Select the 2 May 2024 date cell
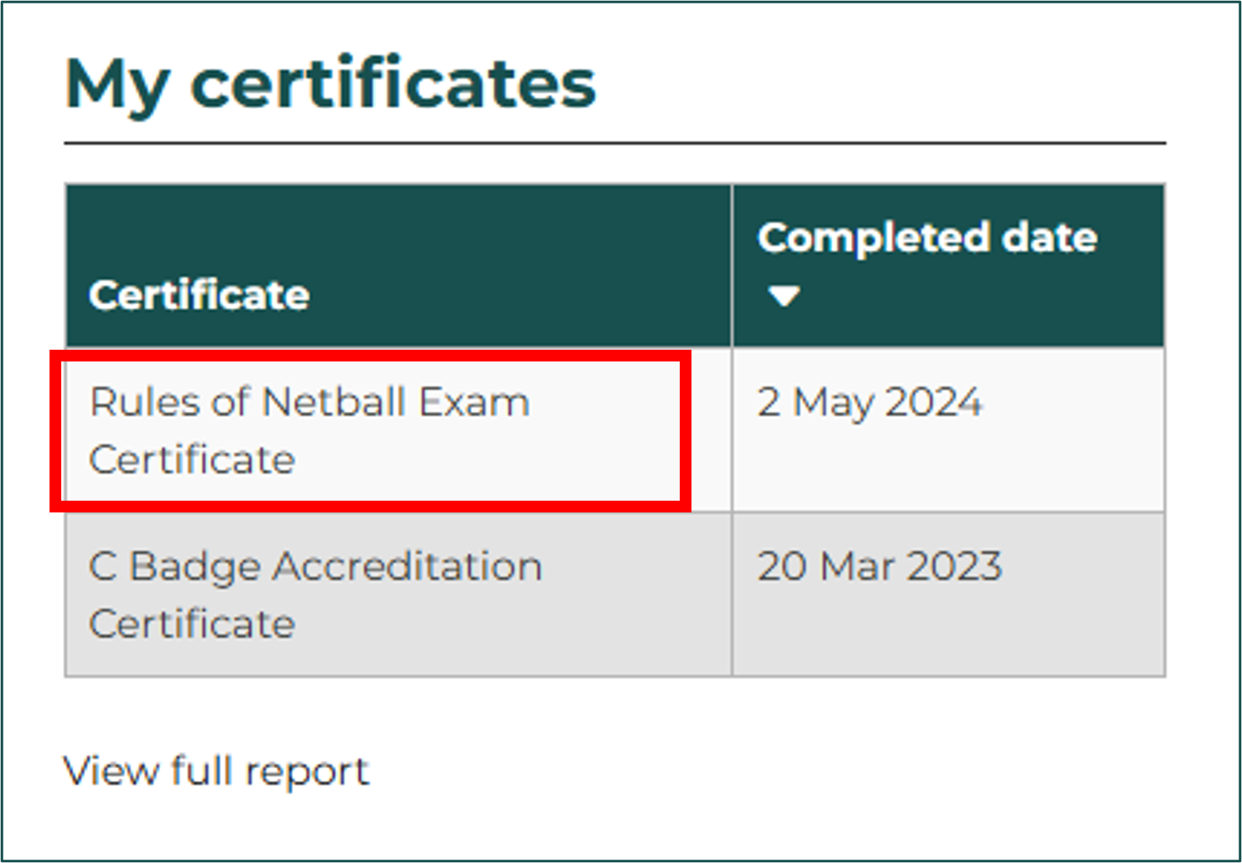The image size is (1242, 863). pos(869,403)
